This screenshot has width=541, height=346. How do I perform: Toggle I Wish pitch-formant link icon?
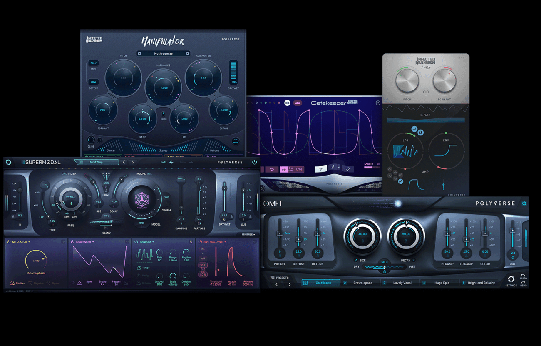(426, 92)
